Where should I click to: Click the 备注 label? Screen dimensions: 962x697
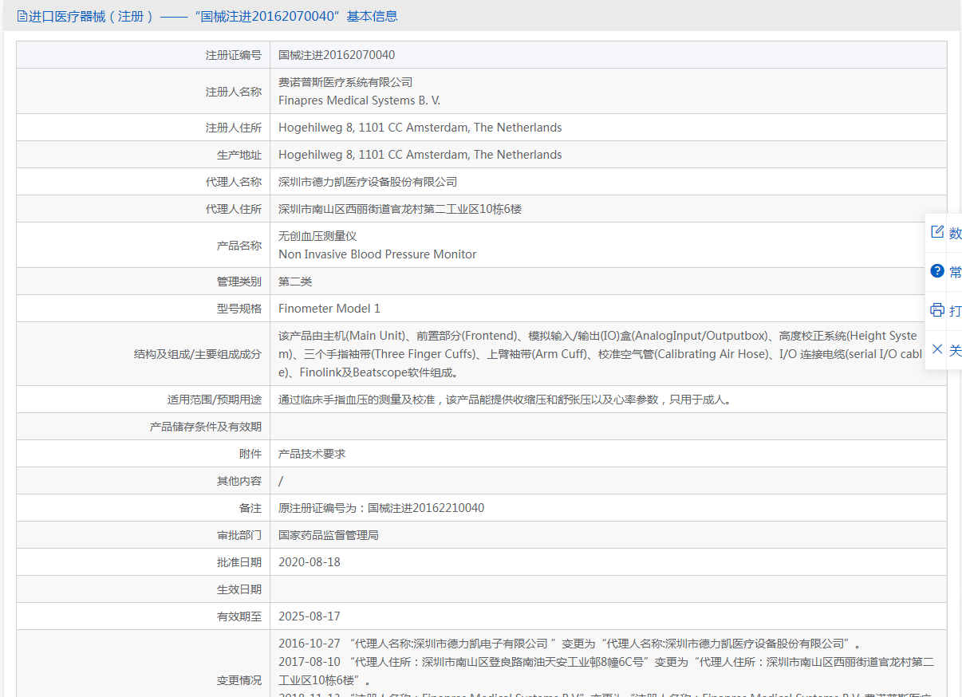(x=250, y=508)
